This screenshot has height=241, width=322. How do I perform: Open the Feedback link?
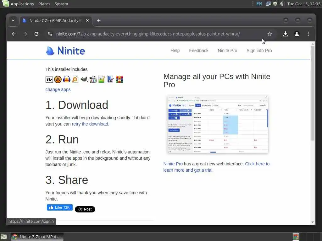click(x=199, y=51)
